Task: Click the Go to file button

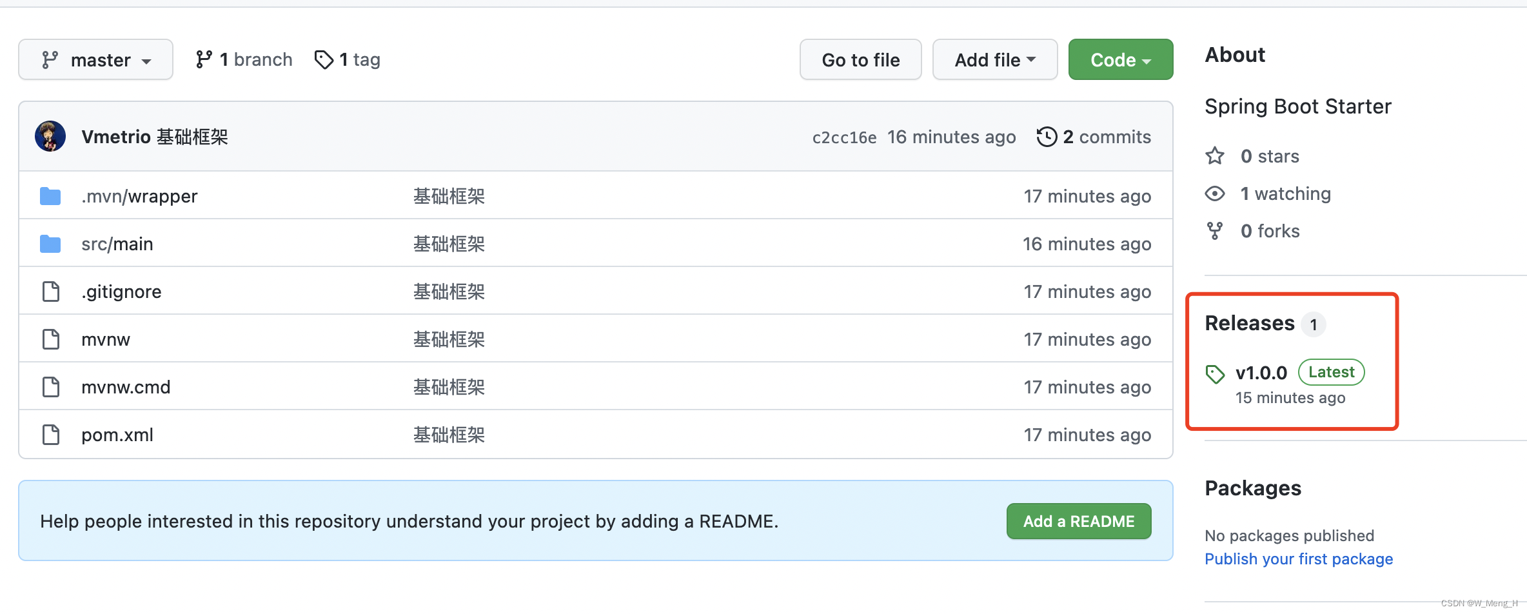Action: 860,59
